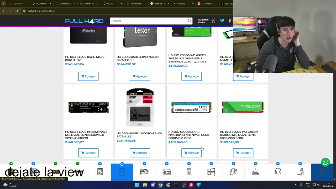Open Windows Security shield on the taskbar
This screenshot has width=336, height=189.
(199, 185)
